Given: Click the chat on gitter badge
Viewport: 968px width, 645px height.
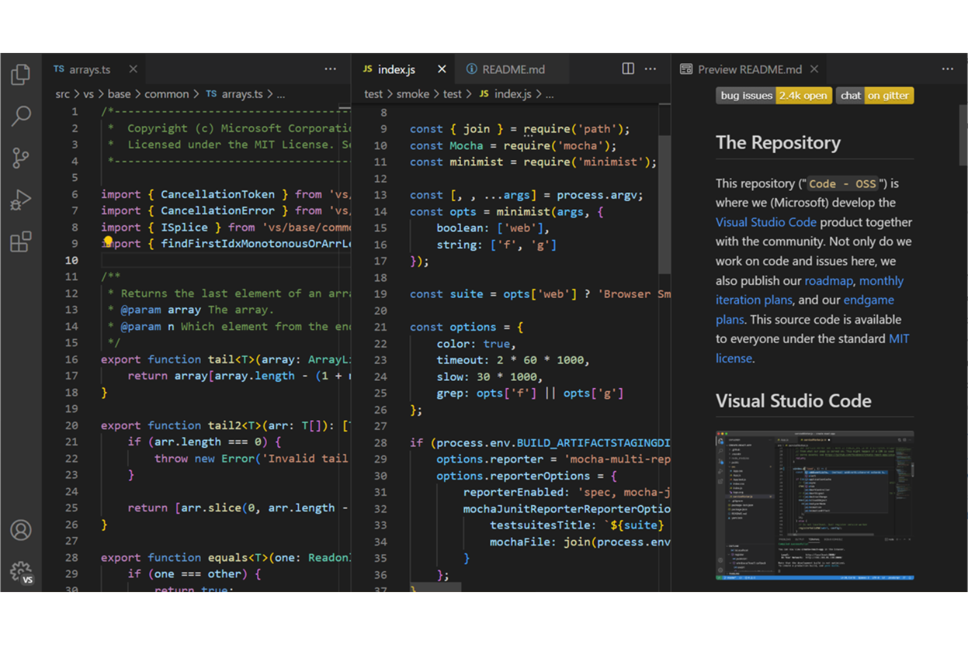Looking at the screenshot, I should point(874,95).
